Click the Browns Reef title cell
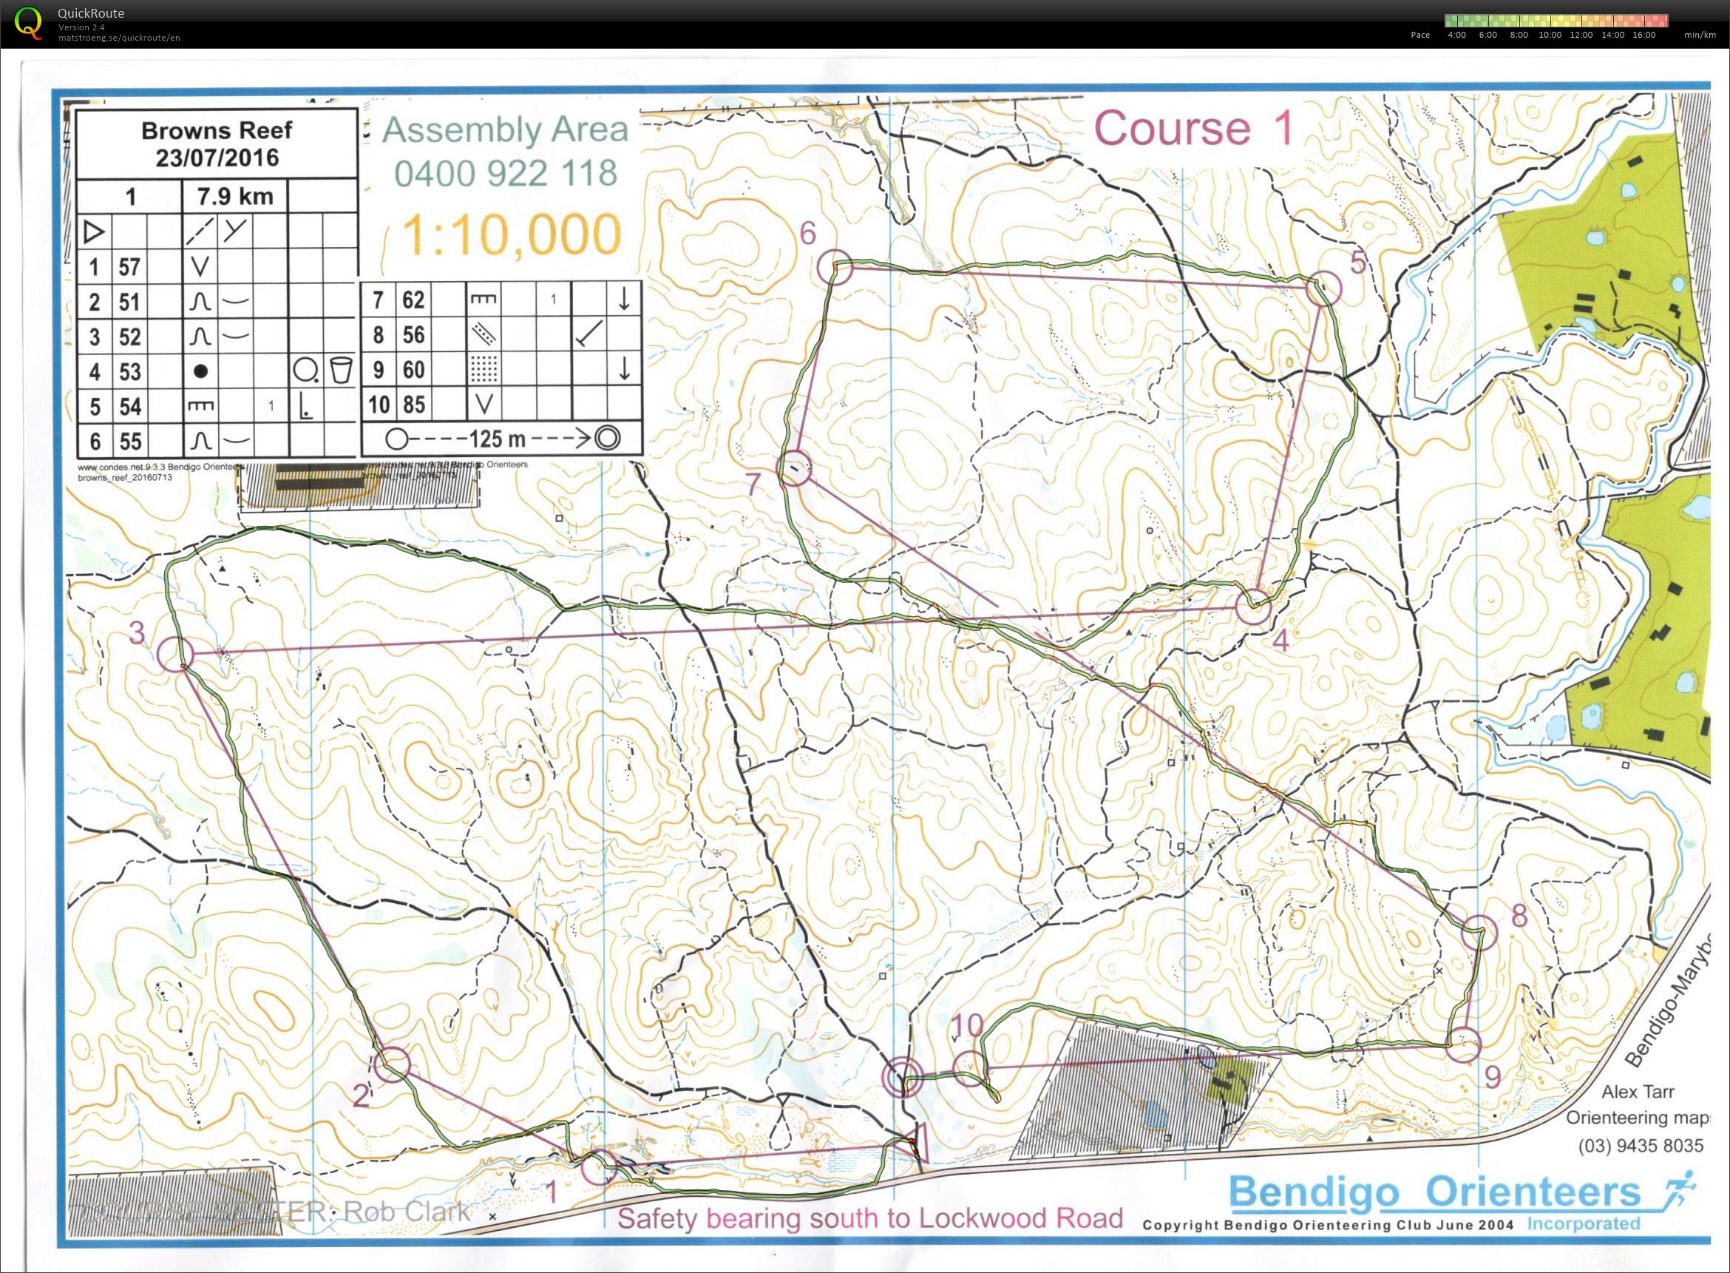 [217, 144]
